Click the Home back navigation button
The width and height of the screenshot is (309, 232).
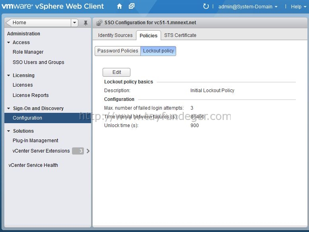pos(39,23)
